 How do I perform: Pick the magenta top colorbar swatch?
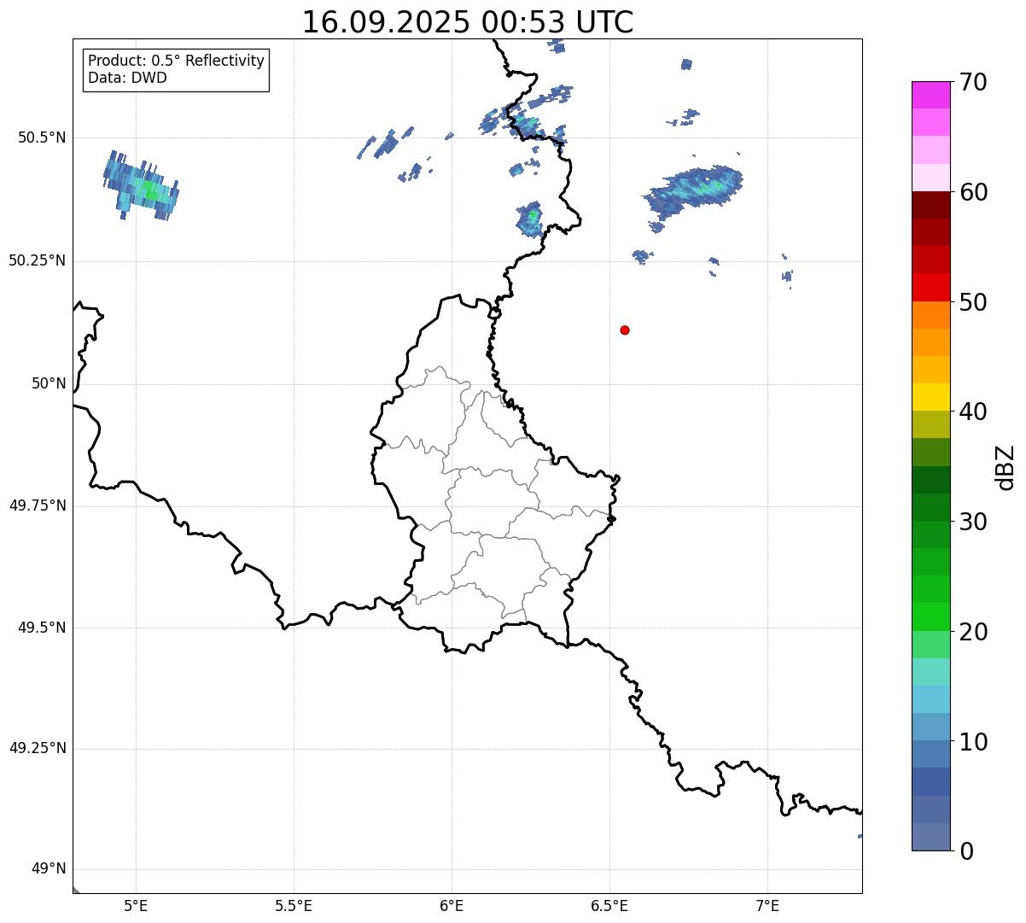931,95
